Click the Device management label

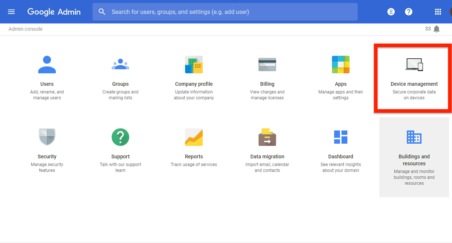[414, 84]
